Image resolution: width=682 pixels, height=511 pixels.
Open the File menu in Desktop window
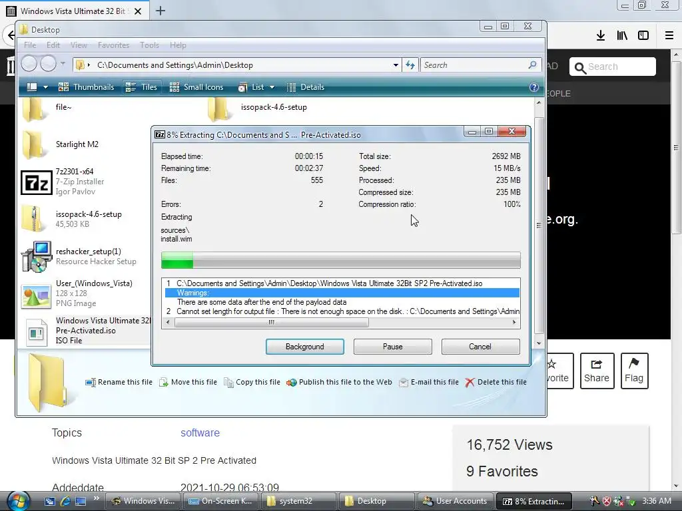[x=30, y=45]
